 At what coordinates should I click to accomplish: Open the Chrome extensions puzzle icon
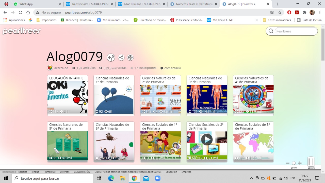(304, 12)
